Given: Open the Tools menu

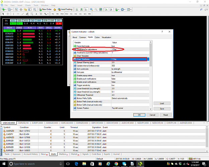Looking at the screenshot, I should click(x=36, y=5).
